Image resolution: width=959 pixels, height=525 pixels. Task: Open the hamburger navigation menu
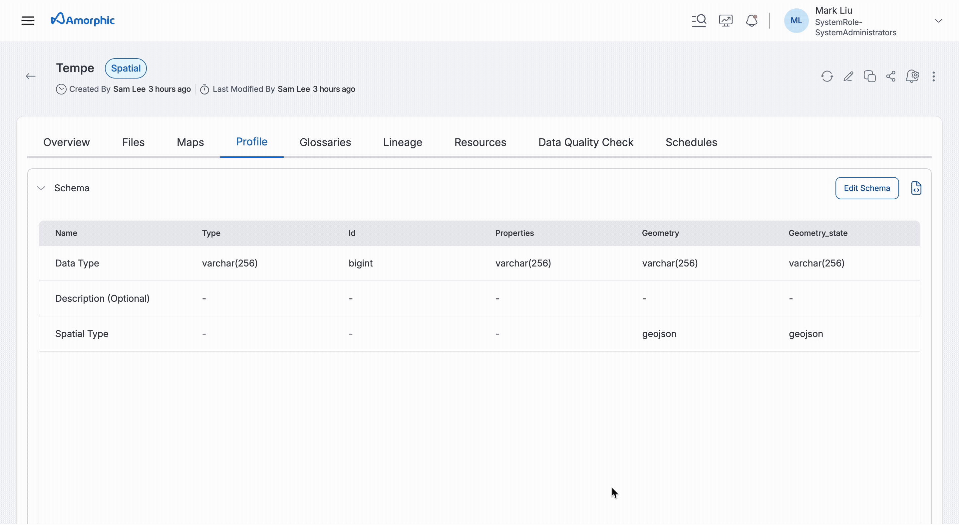[28, 21]
